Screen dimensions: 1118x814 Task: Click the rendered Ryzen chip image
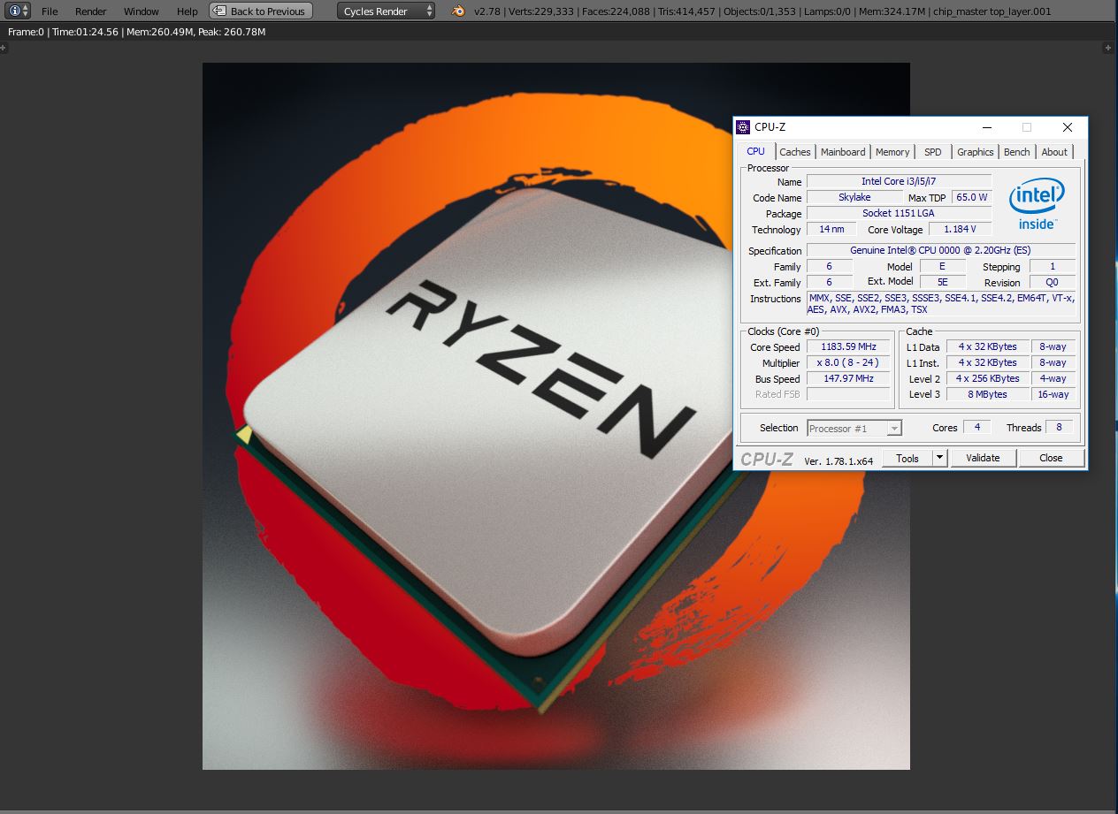pyautogui.click(x=555, y=415)
